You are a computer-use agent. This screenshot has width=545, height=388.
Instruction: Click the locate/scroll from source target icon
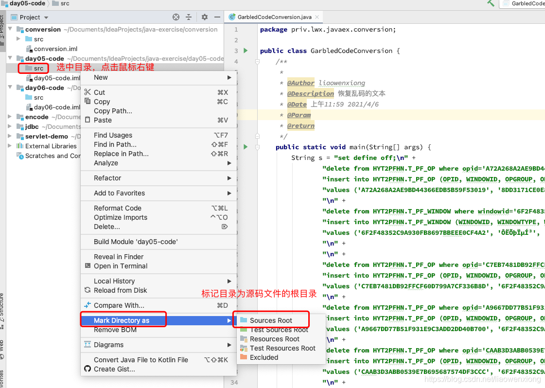coord(176,17)
